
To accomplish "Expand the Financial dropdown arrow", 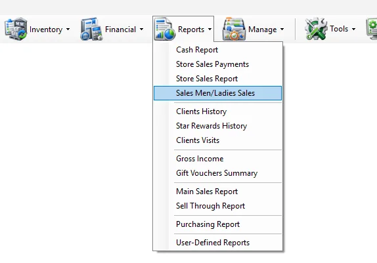I will click(142, 30).
